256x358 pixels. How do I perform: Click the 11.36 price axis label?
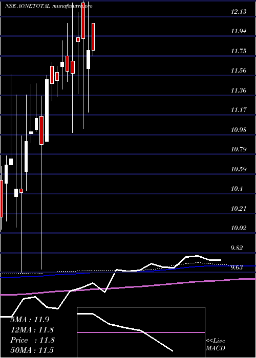pyautogui.click(x=239, y=91)
